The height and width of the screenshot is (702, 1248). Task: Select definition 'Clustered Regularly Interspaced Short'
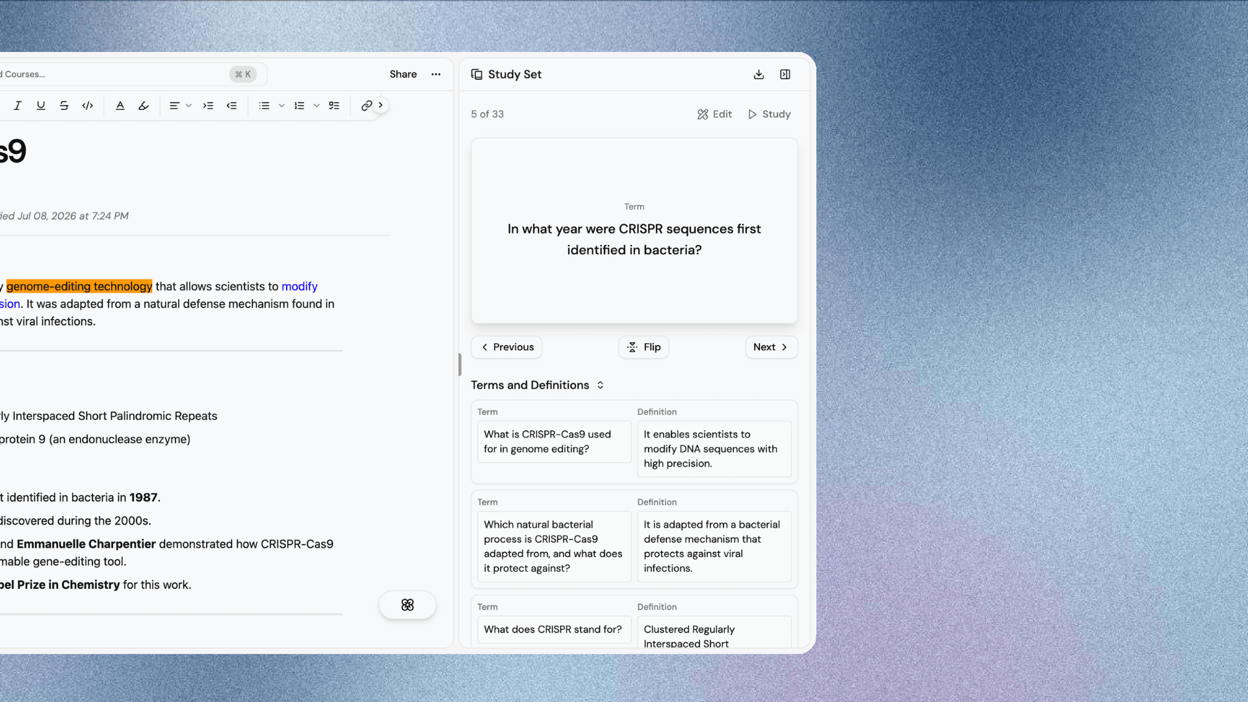pyautogui.click(x=714, y=633)
